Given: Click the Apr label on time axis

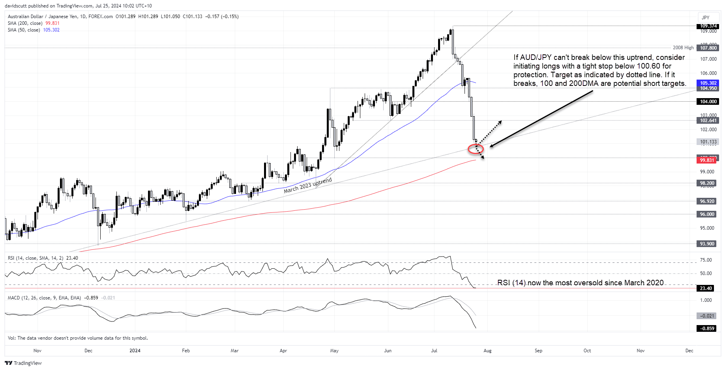Looking at the screenshot, I should pyautogui.click(x=283, y=351).
